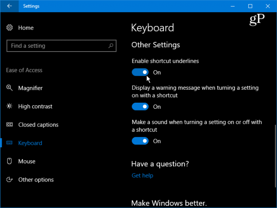The width and height of the screenshot is (277, 208).
Task: Select Magnifier in Ease of Access
Action: (x=30, y=88)
